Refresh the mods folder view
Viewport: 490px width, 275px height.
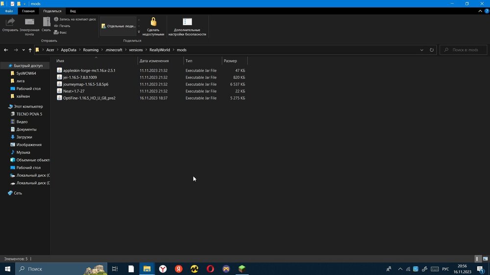tap(432, 50)
